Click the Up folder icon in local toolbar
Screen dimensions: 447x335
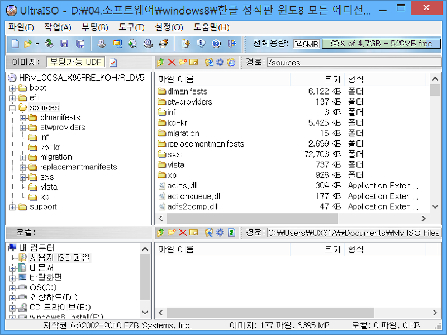[161, 233]
